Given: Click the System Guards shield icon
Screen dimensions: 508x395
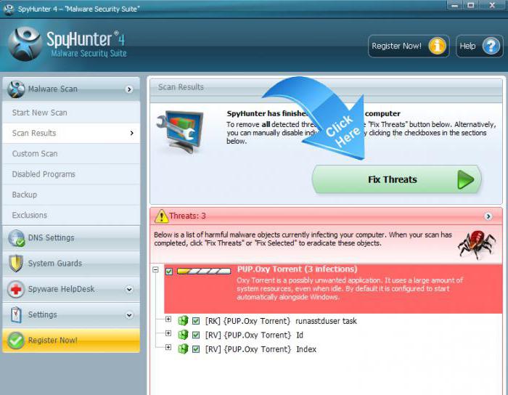Looking at the screenshot, I should pos(16,263).
